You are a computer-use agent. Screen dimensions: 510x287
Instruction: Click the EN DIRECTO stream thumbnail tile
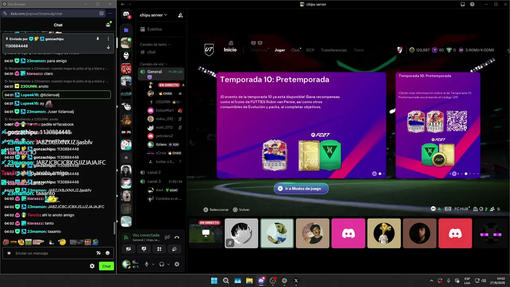(206, 233)
